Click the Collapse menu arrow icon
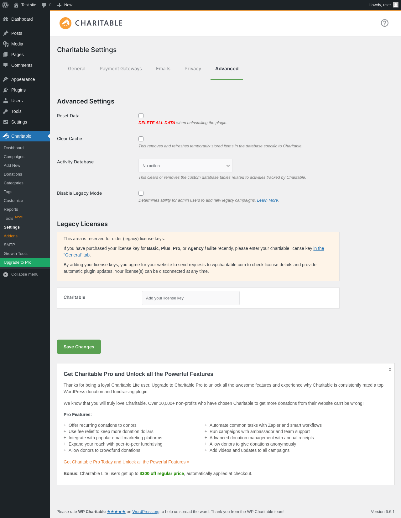 tap(6, 274)
